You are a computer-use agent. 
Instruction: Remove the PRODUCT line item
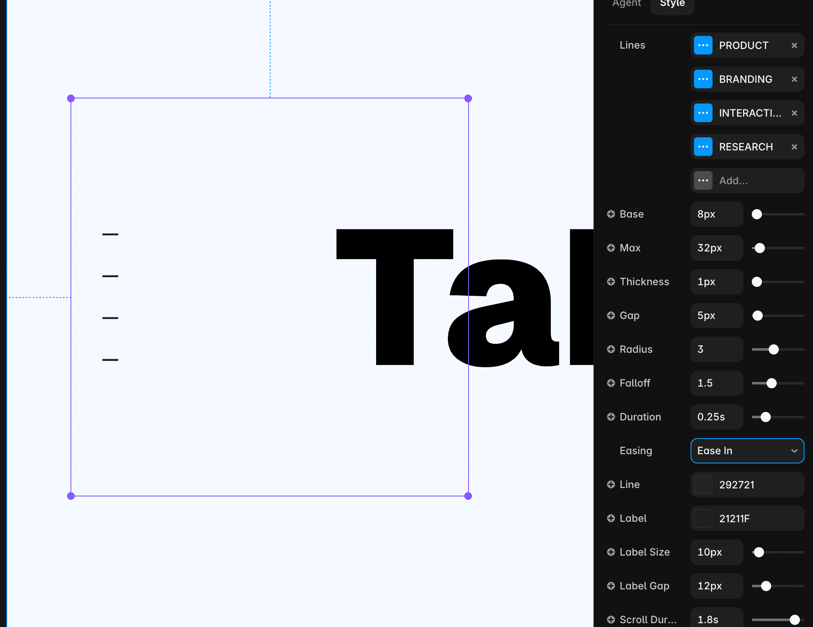click(794, 45)
